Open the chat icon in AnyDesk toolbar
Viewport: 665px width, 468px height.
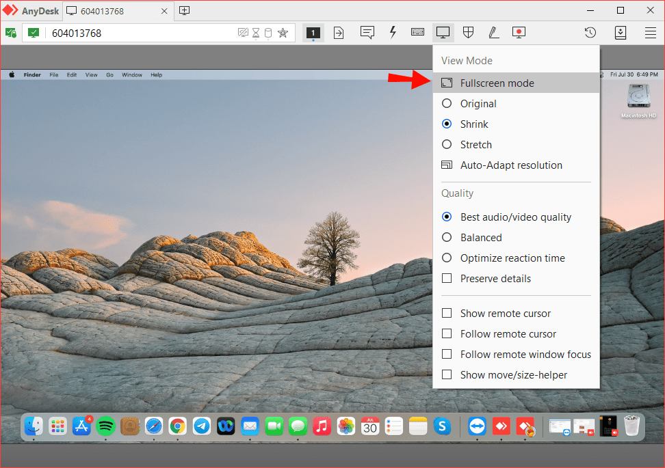367,32
